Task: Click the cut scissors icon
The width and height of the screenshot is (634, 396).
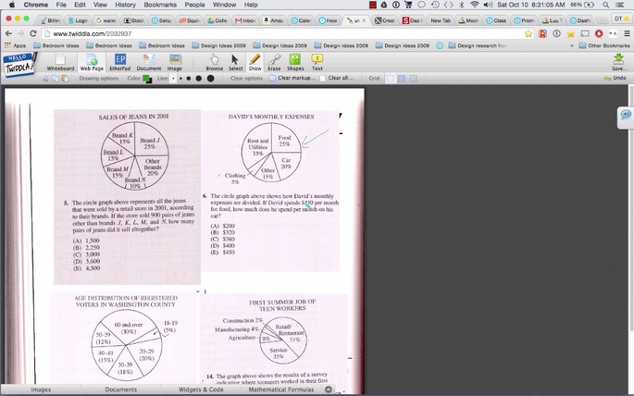Action: point(45,79)
